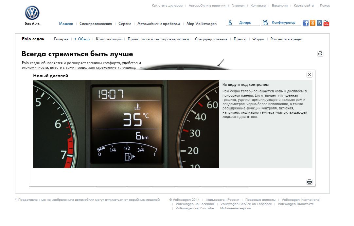Open the Polo седан Спецпредложения tab
Screen dimensions: 354x226
tap(211, 39)
